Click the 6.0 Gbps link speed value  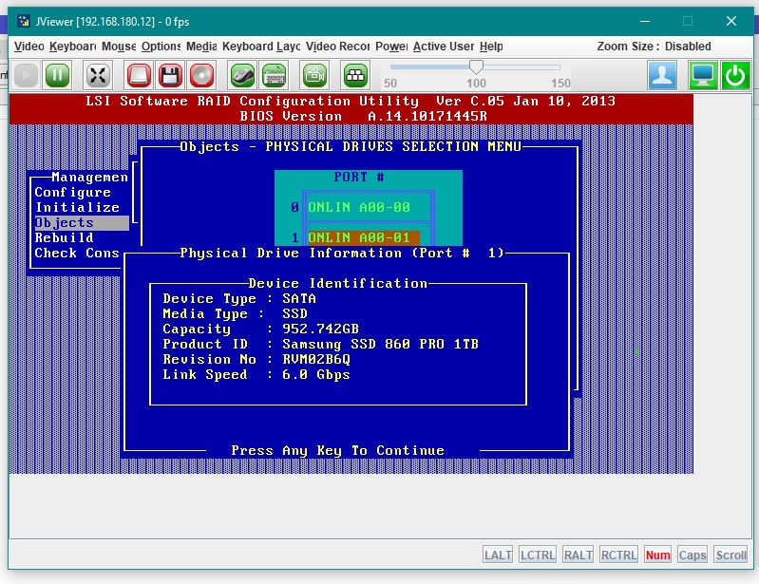316,374
